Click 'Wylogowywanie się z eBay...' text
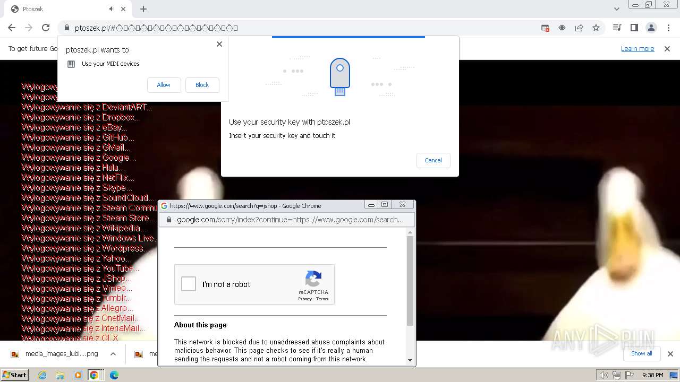 74,127
